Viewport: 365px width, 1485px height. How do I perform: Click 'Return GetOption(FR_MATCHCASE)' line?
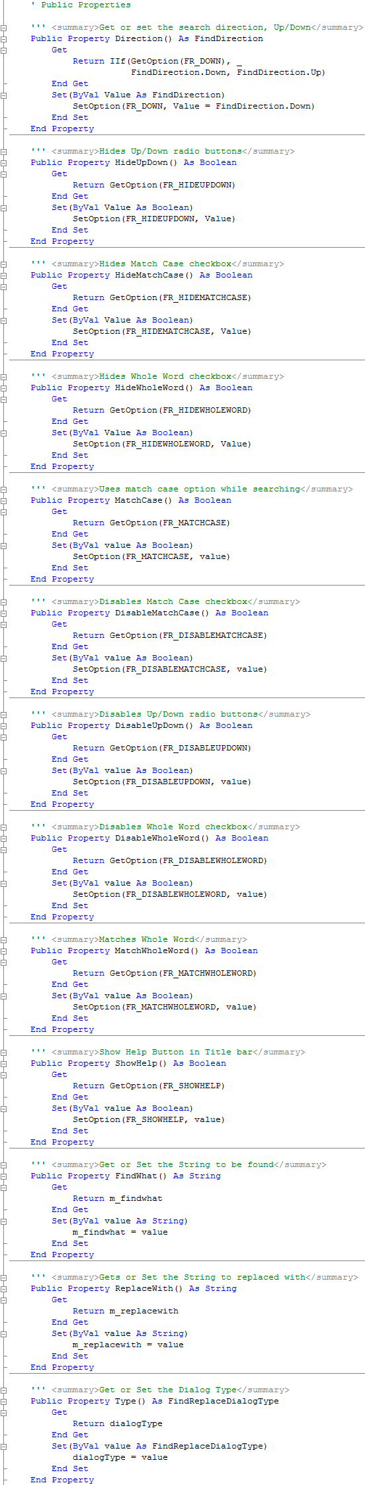coord(151,523)
